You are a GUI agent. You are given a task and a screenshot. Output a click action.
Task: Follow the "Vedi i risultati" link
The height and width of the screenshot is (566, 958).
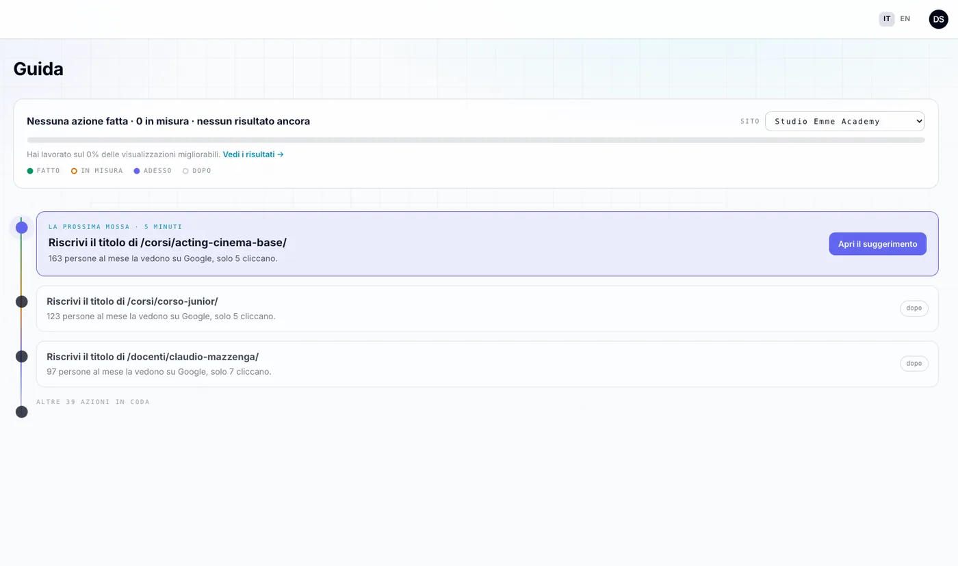253,154
